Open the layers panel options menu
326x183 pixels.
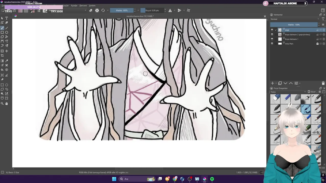point(323,25)
